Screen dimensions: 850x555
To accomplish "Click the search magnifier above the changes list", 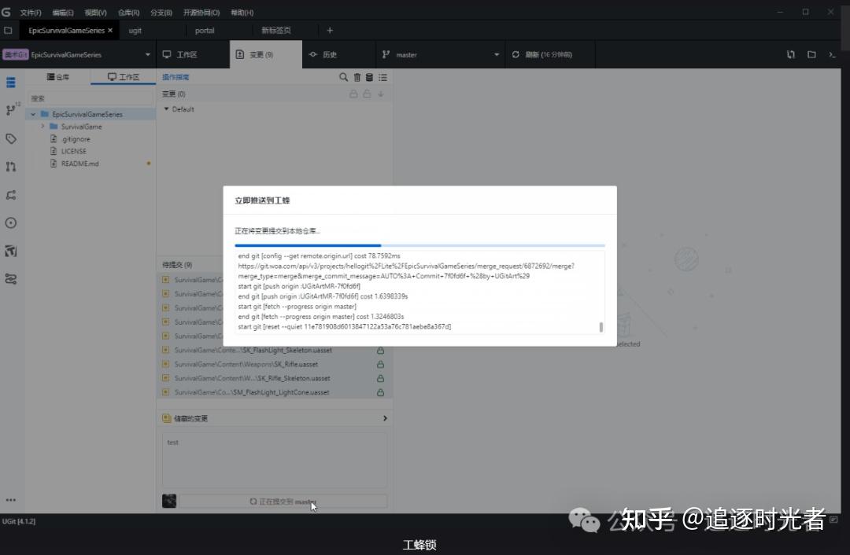I will [x=343, y=77].
